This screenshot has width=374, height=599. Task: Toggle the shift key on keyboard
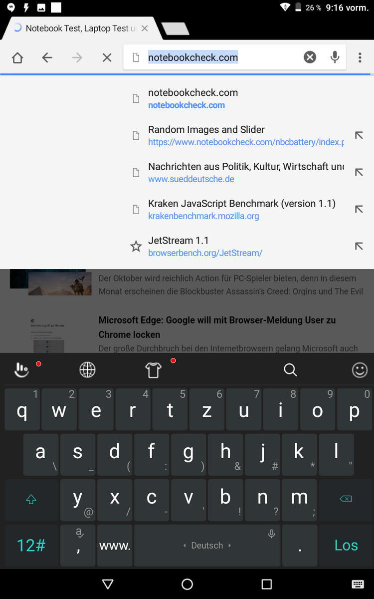[x=31, y=499]
